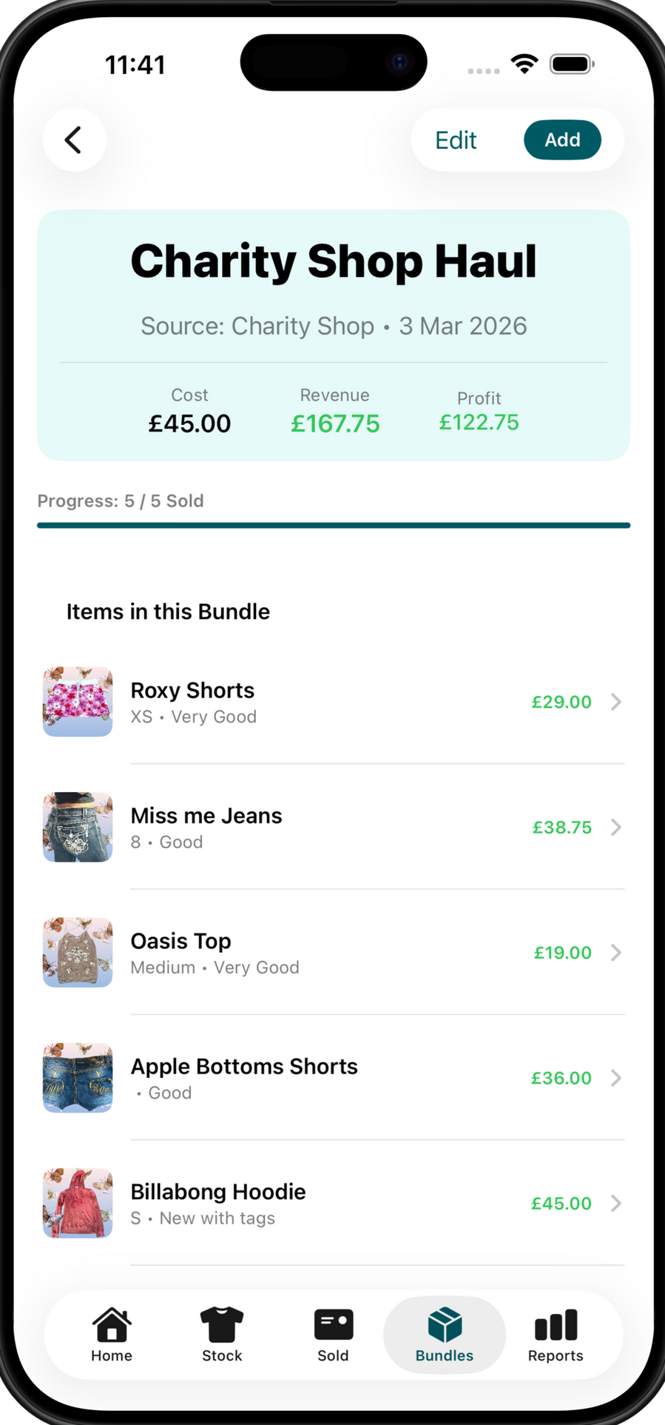Click the Sold progress bar
Image resolution: width=665 pixels, height=1425 pixels.
(x=334, y=526)
